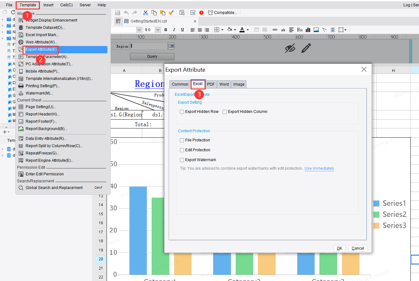Click the Use Immediately link
Image resolution: width=419 pixels, height=281 pixels.
[319, 168]
